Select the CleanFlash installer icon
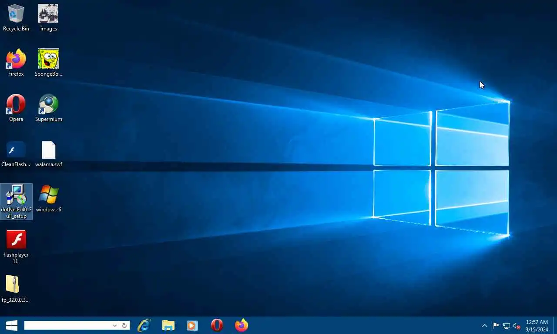Screen dimensions: 557x334 16,154
